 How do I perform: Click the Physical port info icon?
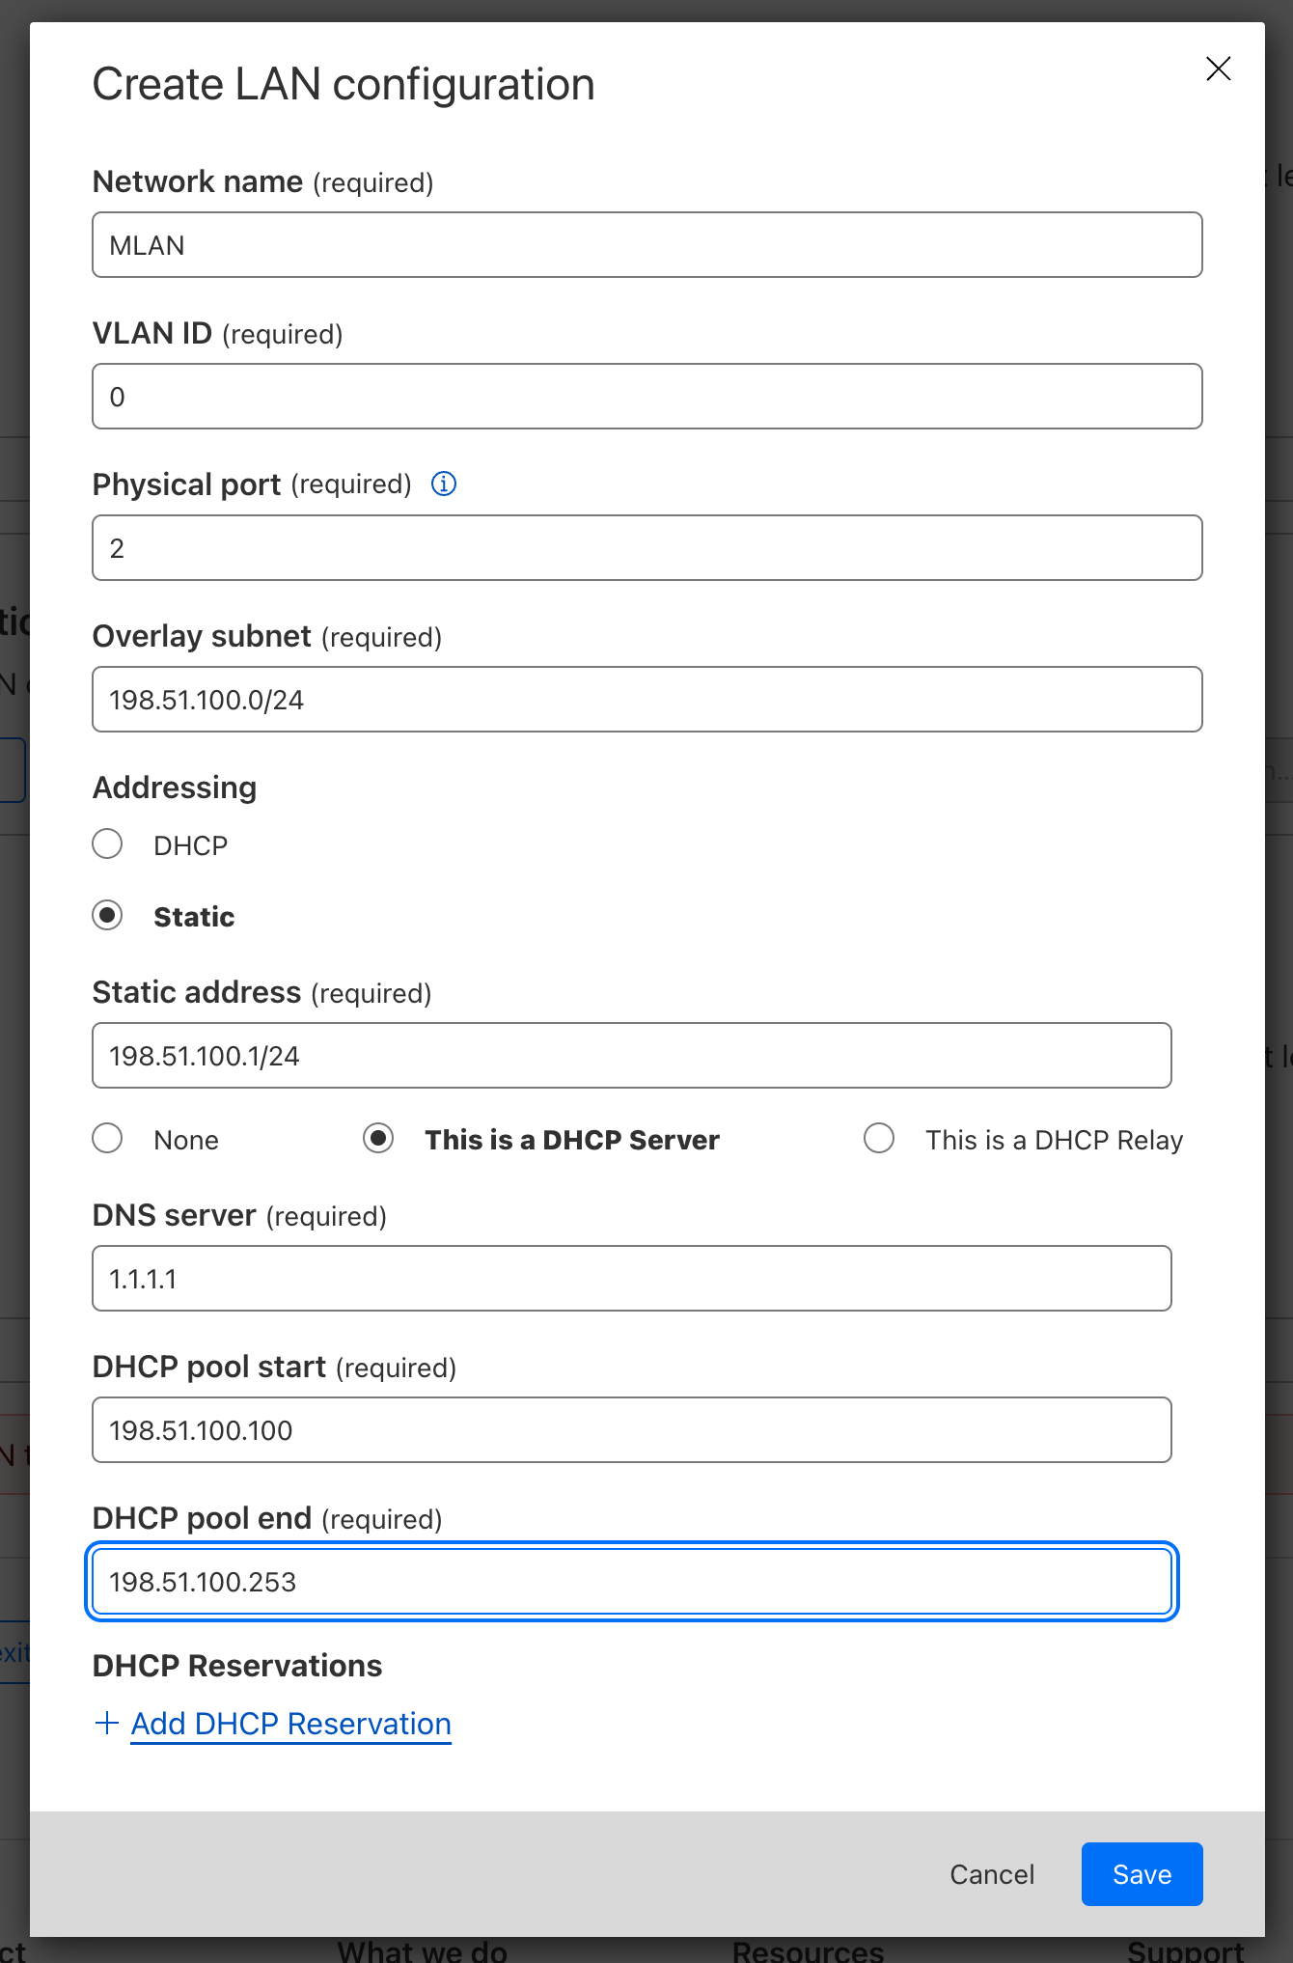(443, 484)
